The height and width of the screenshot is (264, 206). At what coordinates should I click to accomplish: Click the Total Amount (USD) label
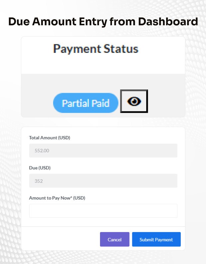[50, 138]
